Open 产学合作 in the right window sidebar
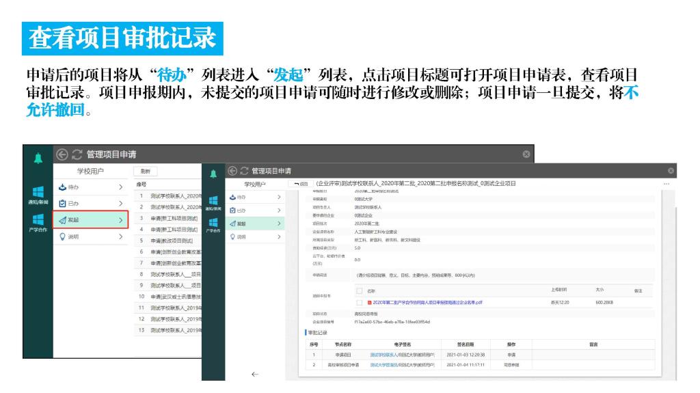700x393 pixels. tap(213, 225)
